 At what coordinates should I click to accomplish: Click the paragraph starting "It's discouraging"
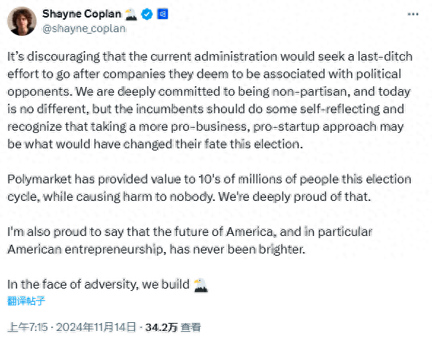210,100
